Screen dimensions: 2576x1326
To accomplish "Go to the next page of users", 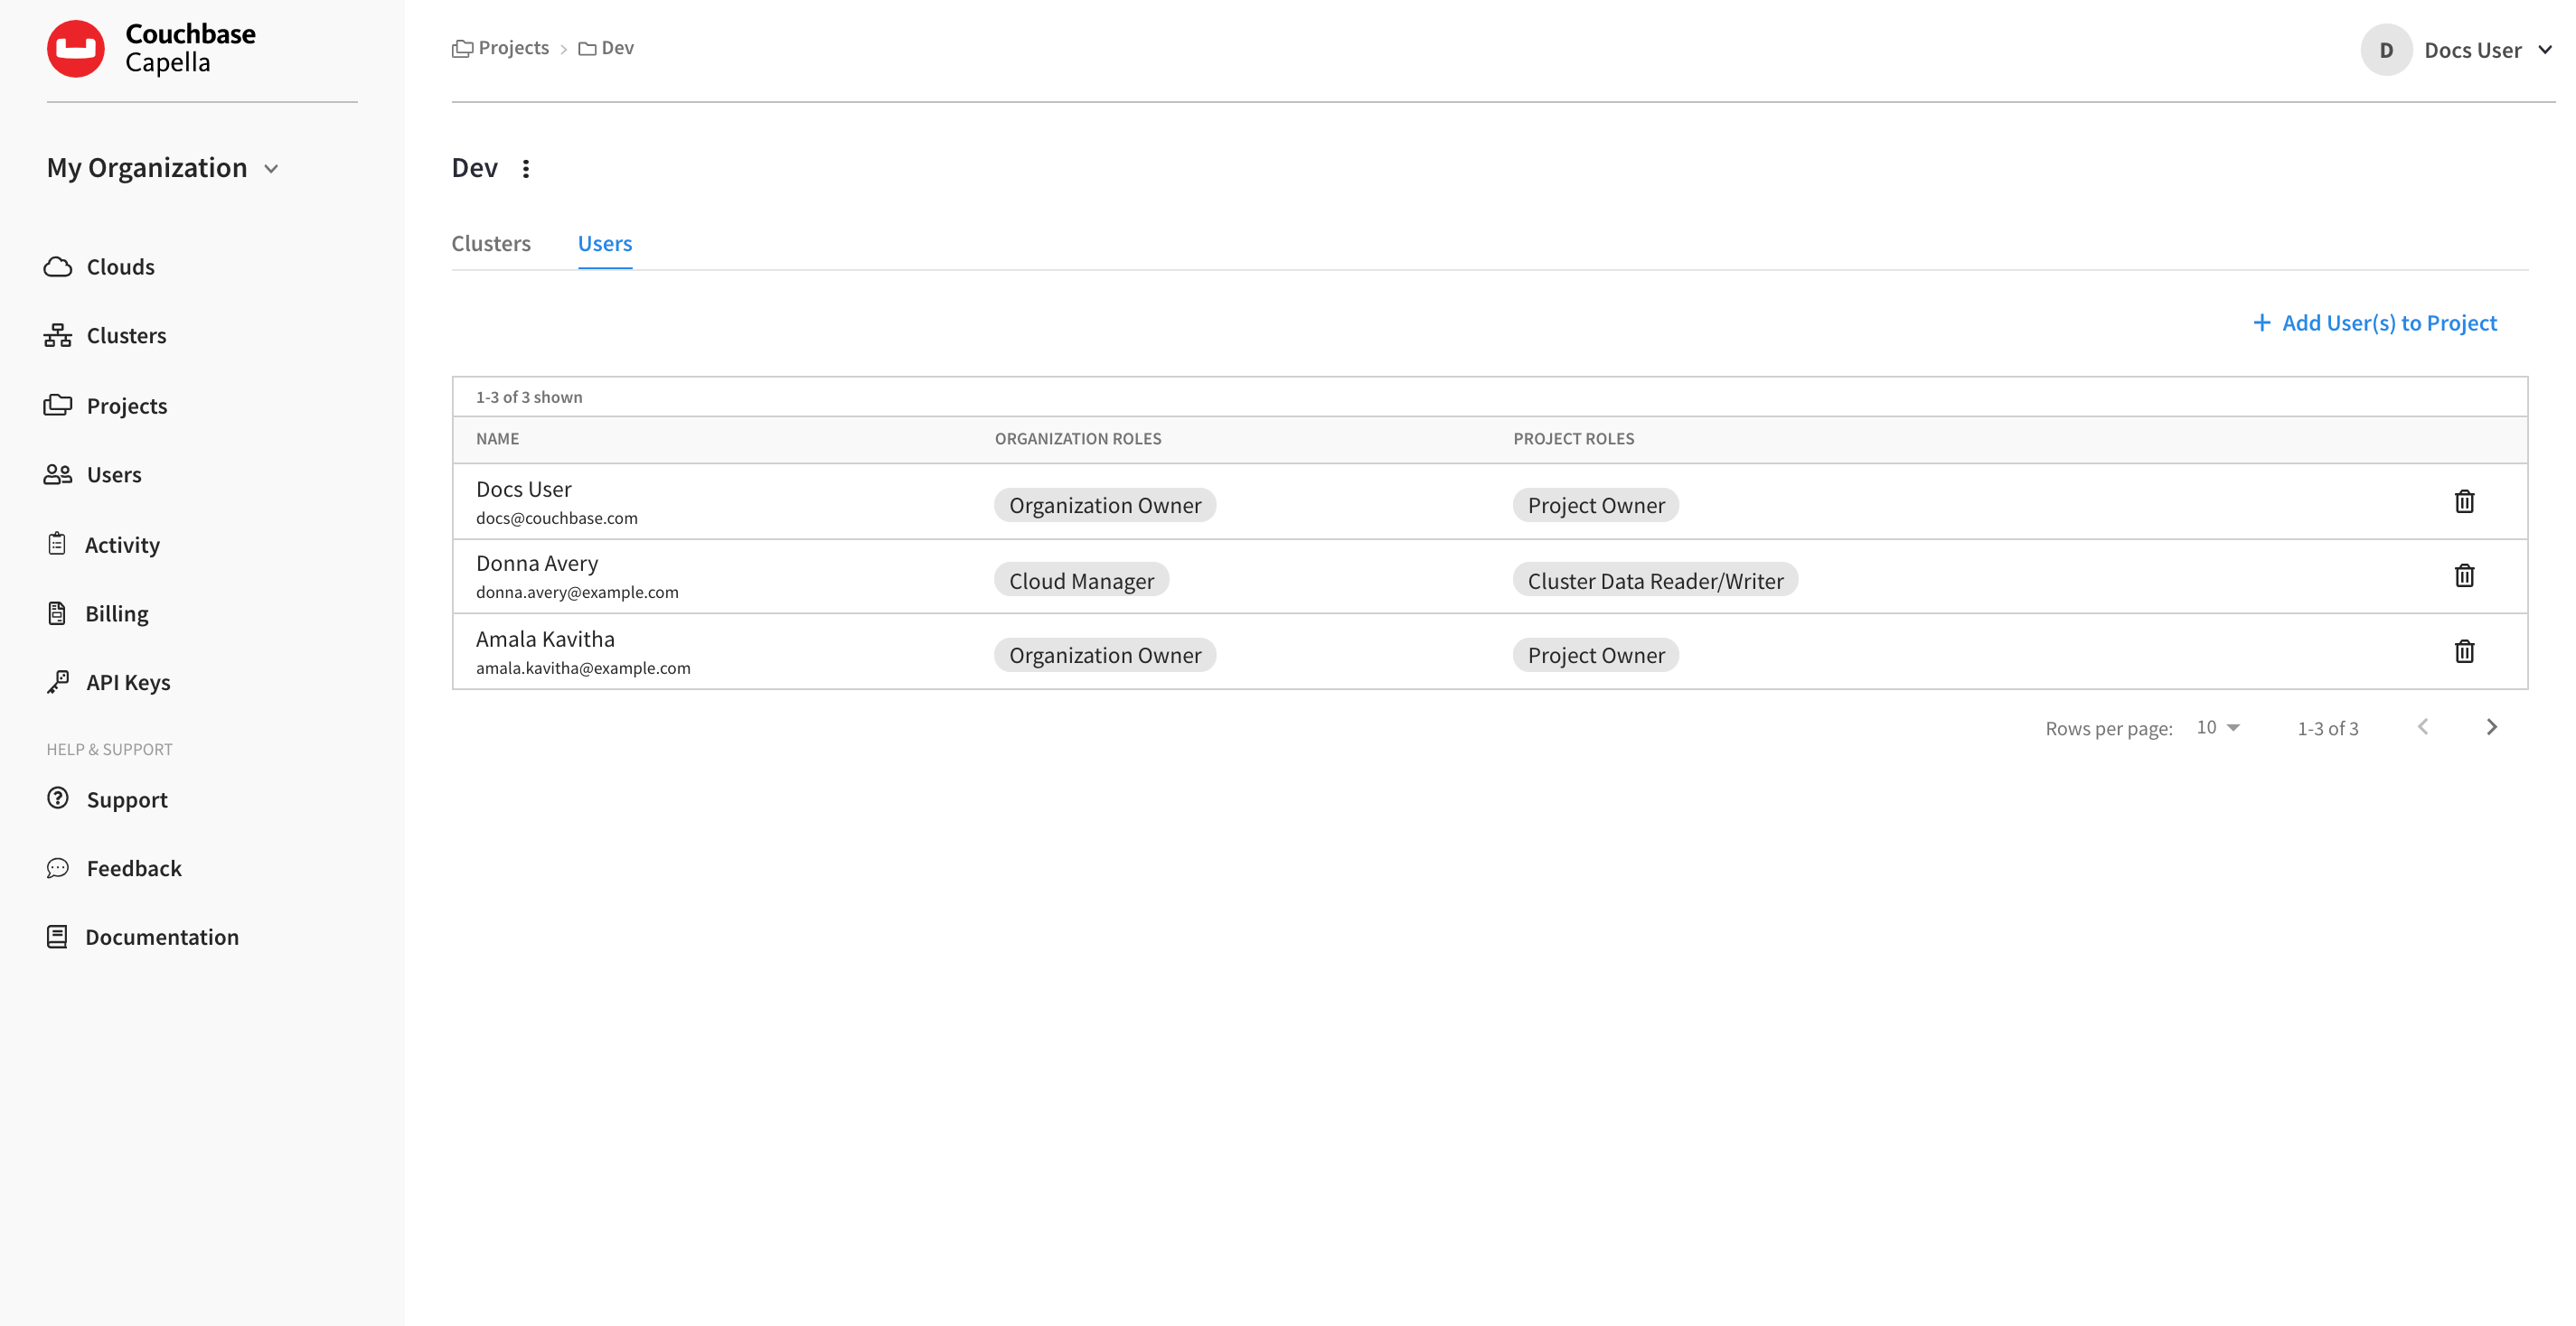I will (x=2491, y=726).
